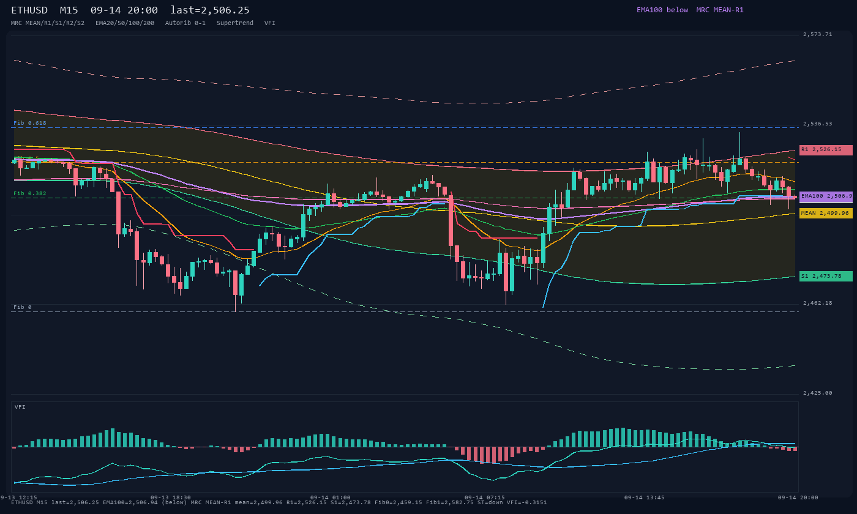
Task: Select the 'MRC MEAN/R1/S1/R2/S2' indicator legend
Action: tap(48, 23)
